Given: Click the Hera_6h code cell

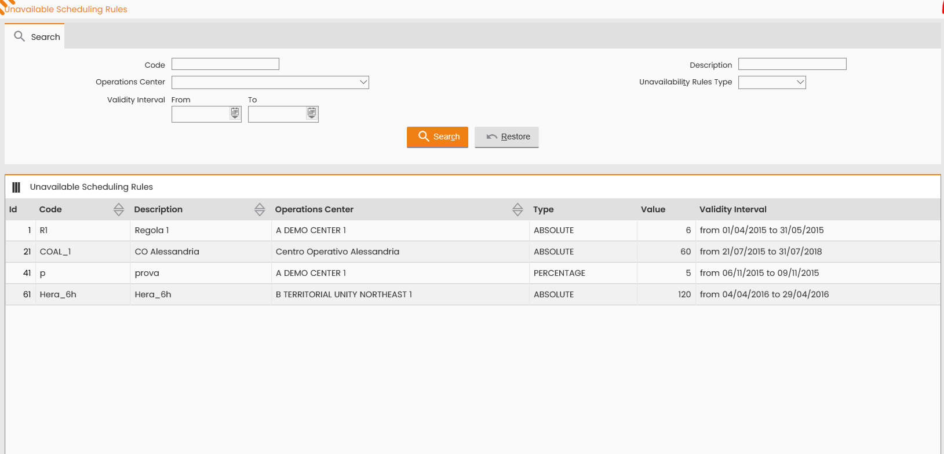Looking at the screenshot, I should [x=83, y=294].
